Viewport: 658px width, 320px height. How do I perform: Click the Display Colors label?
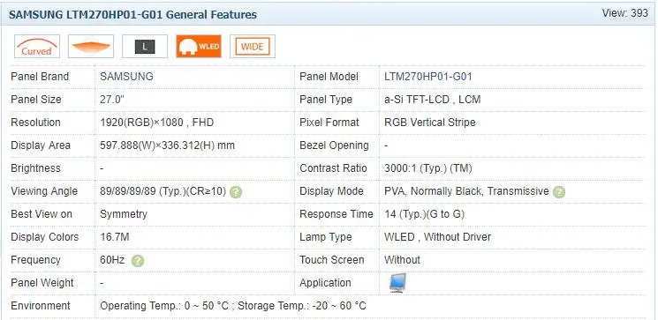(x=45, y=237)
